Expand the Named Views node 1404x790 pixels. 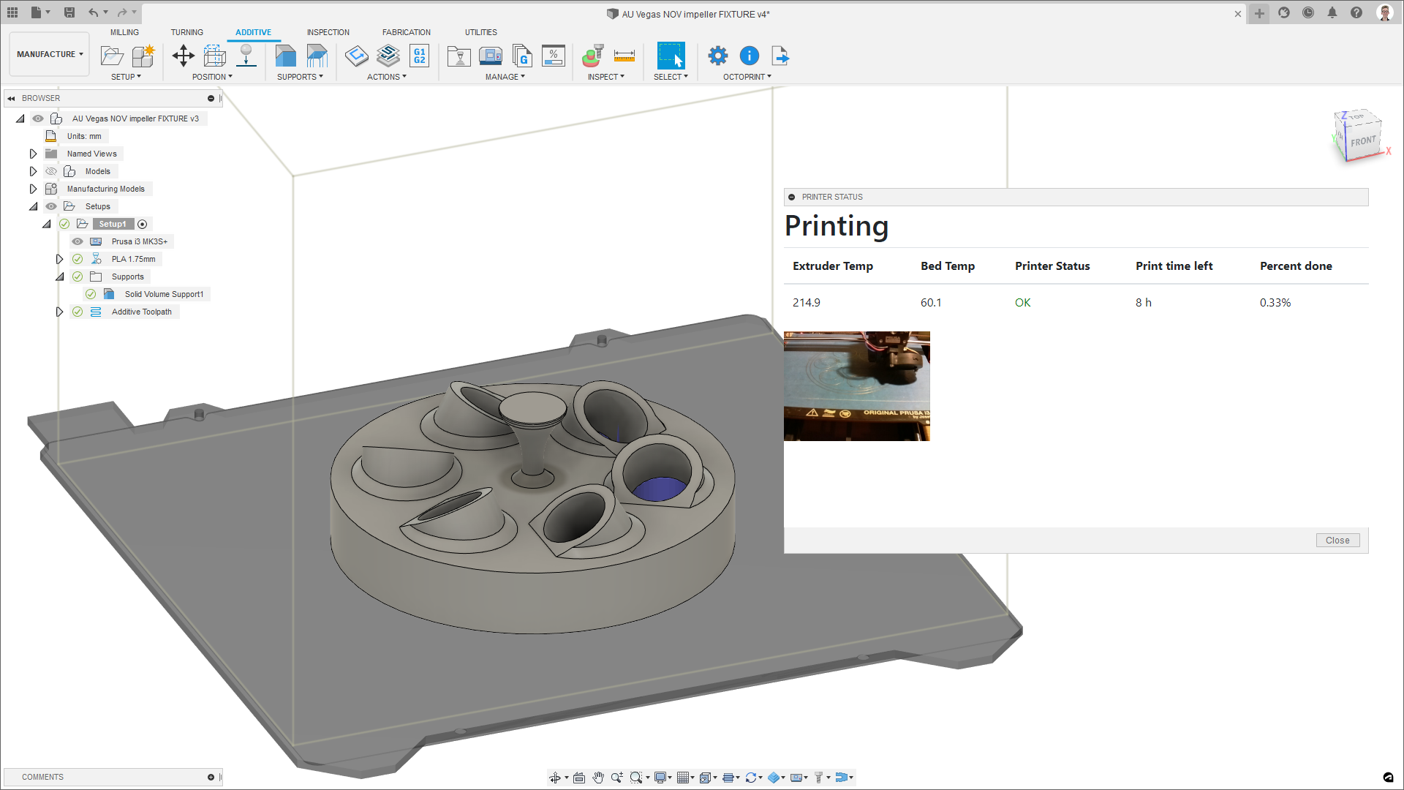coord(33,154)
